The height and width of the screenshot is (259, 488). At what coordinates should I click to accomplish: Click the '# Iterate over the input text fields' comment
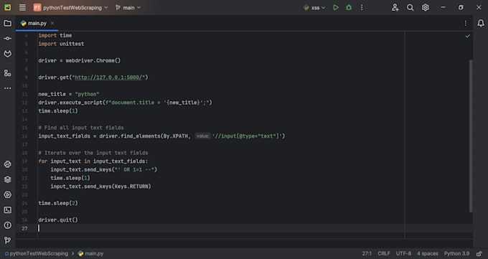click(x=93, y=153)
